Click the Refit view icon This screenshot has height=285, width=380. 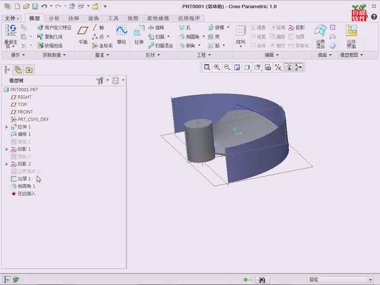tap(207, 67)
